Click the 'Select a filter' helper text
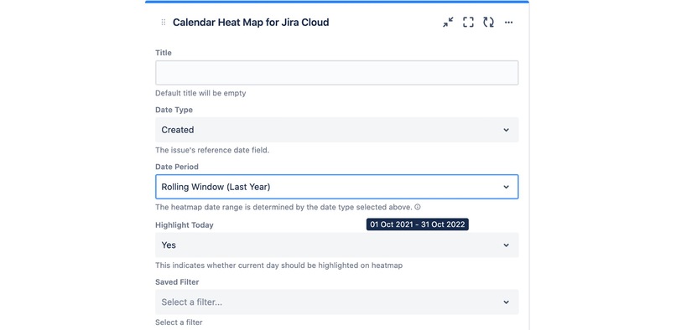The height and width of the screenshot is (330, 676). (x=179, y=322)
